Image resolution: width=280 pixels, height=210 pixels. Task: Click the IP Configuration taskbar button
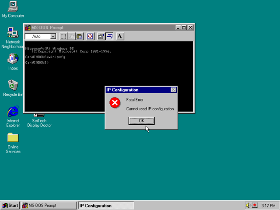(106, 206)
